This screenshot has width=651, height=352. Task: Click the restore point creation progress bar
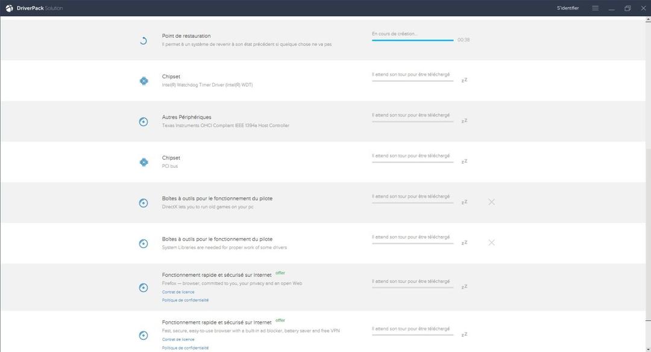tap(412, 40)
